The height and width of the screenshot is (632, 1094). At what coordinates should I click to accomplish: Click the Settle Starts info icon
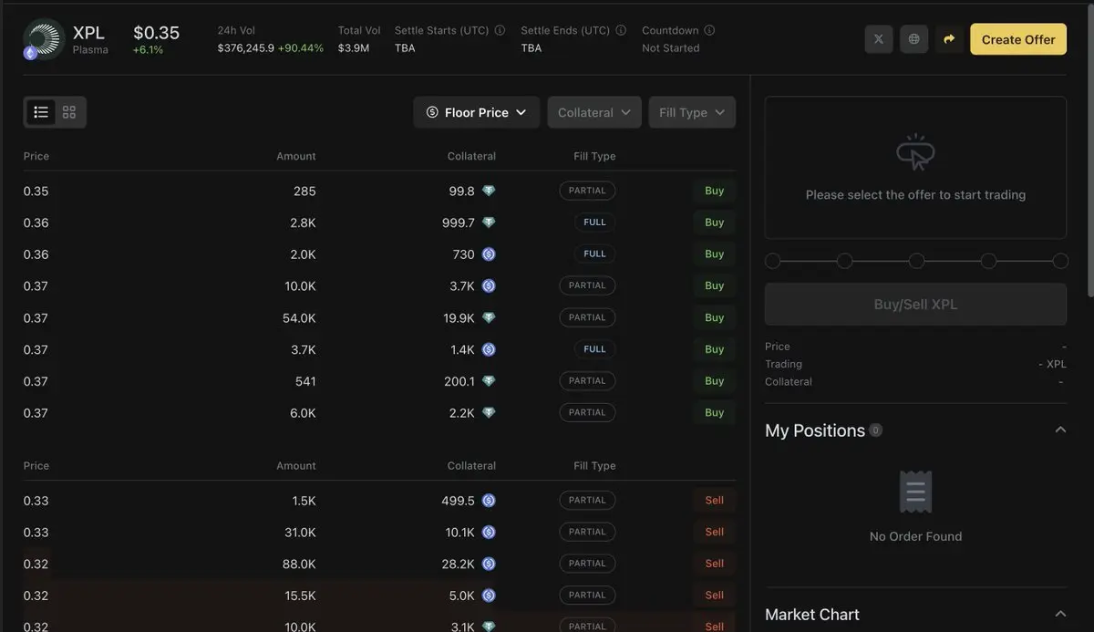click(500, 30)
